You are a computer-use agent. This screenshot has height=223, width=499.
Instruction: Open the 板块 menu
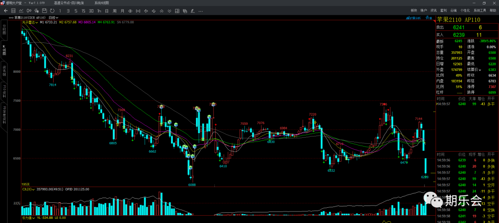[x=414, y=11]
